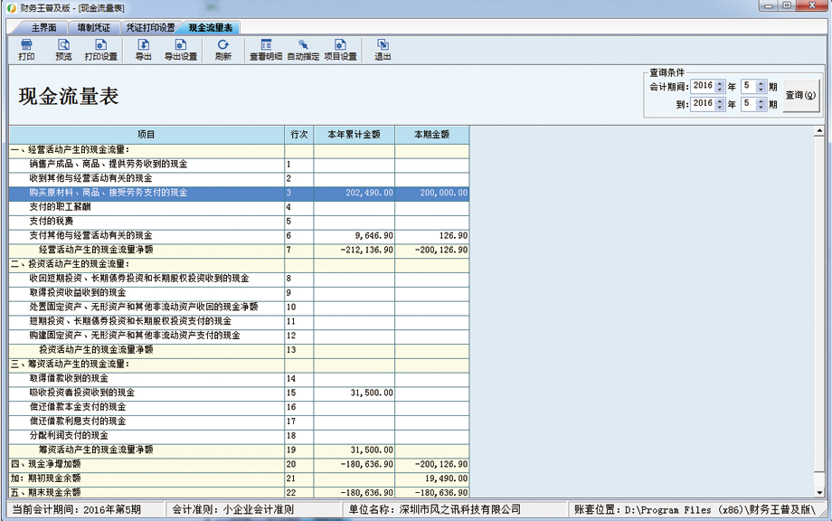Increase the end year spinner value

(720, 100)
